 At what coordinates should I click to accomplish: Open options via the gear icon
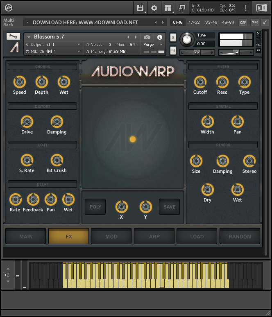tap(154, 8)
